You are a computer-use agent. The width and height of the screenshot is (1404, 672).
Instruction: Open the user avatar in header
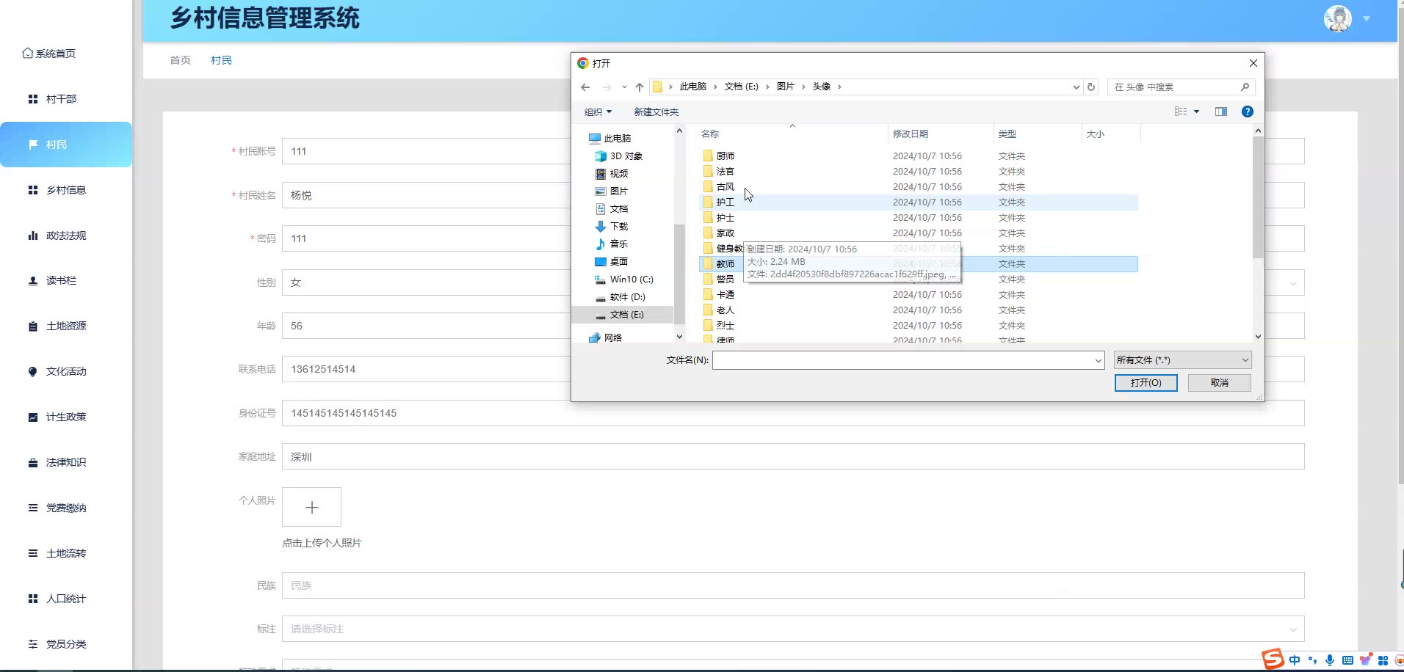point(1337,18)
